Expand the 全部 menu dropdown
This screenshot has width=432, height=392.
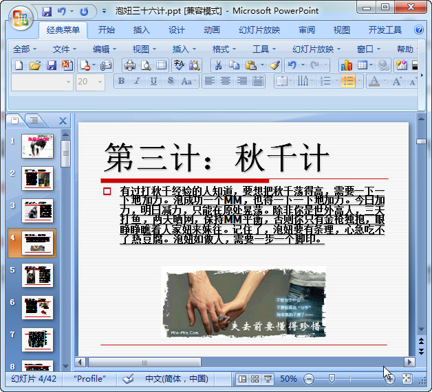pyautogui.click(x=25, y=49)
